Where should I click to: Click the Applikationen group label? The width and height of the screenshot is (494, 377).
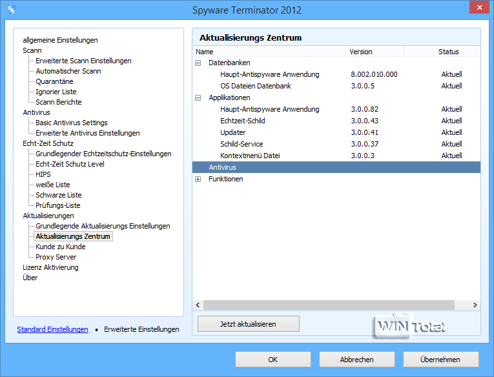point(229,98)
